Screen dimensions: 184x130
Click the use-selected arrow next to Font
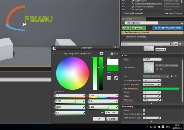(x=171, y=76)
